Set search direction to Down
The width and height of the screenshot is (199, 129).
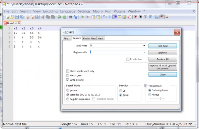point(121,95)
